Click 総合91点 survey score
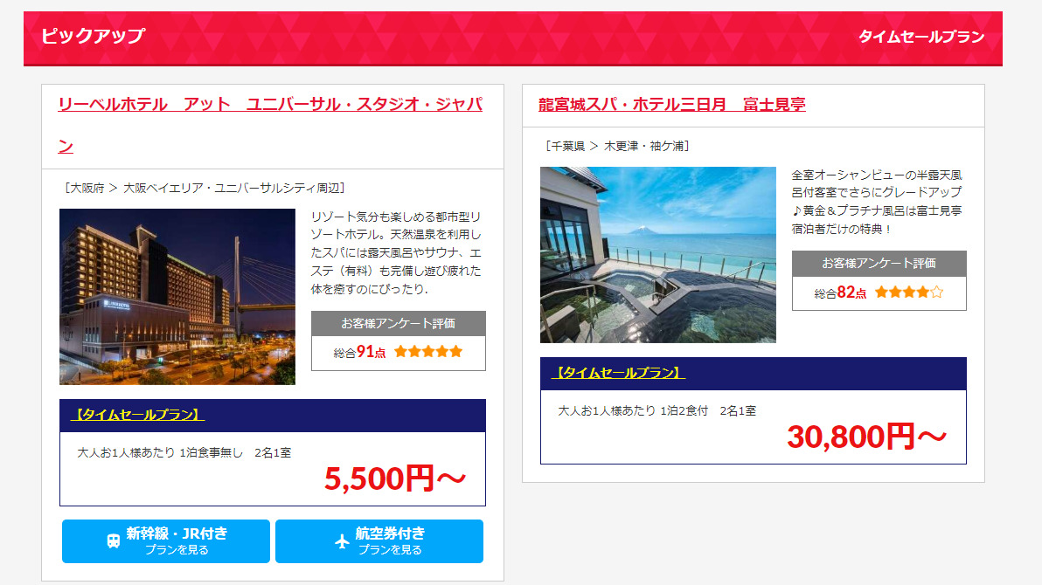The image size is (1042, 585). 359,352
